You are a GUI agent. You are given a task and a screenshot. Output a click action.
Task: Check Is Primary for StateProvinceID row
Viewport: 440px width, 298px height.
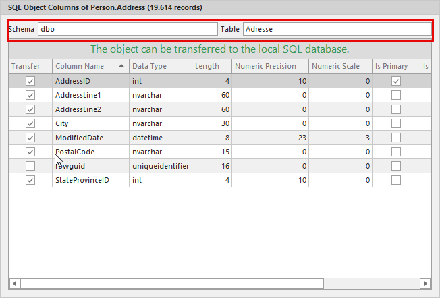(x=396, y=180)
